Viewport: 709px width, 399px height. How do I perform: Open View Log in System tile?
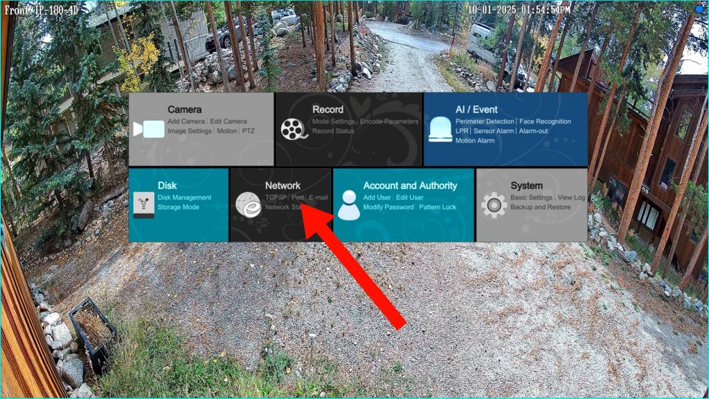pyautogui.click(x=571, y=197)
